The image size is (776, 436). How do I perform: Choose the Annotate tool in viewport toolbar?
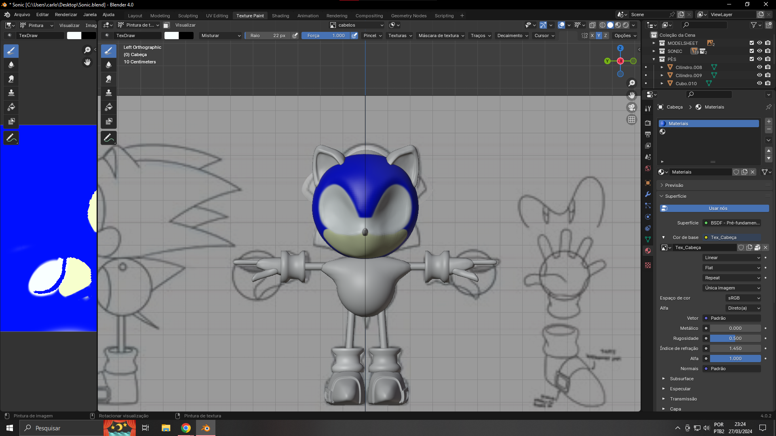109,138
